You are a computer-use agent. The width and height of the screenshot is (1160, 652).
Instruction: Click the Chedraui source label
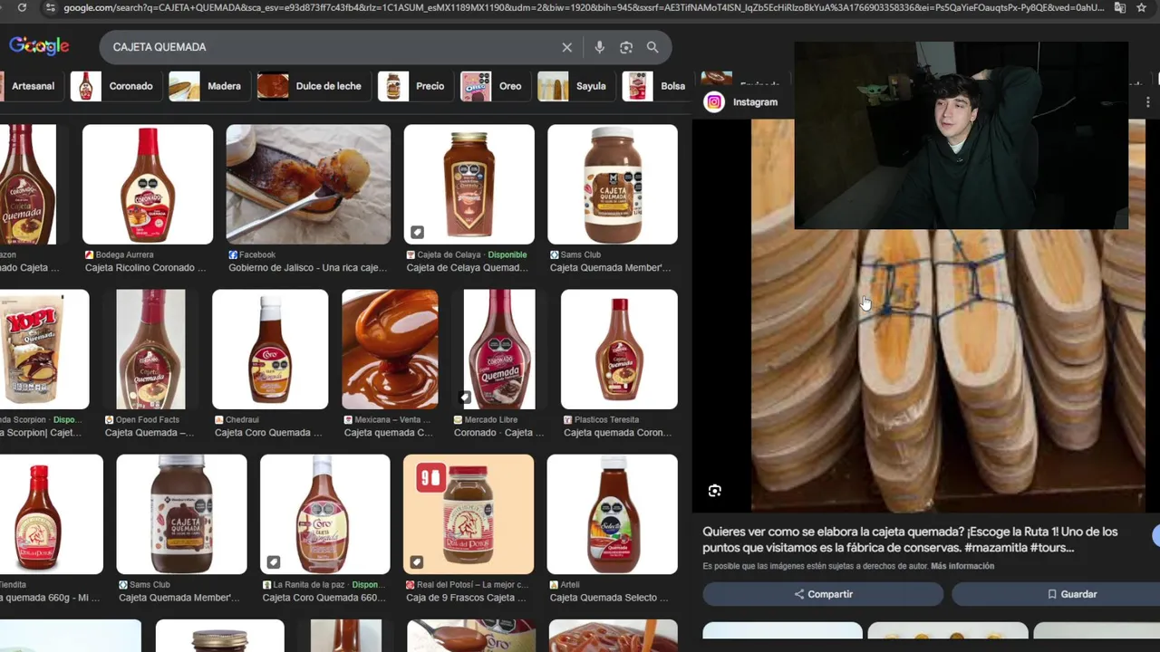tap(244, 420)
